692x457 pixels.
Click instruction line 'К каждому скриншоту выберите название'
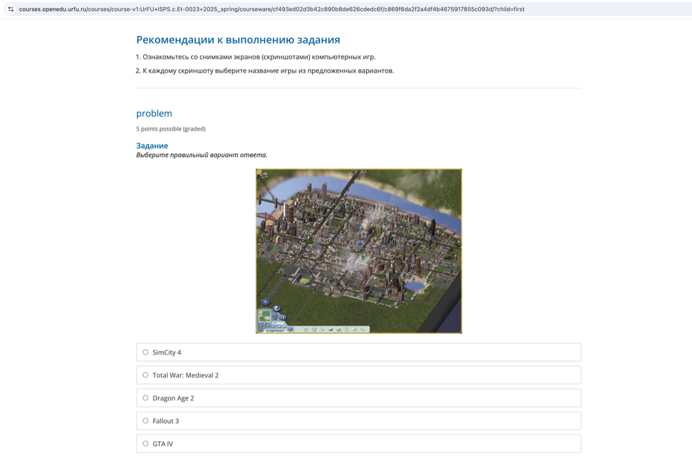[x=265, y=71]
